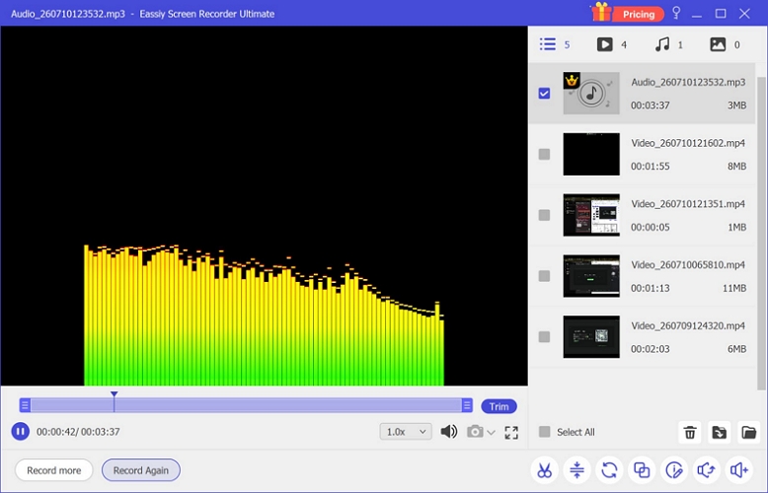This screenshot has height=493, width=768.
Task: Check Video_260710121351.mp4 checkbox
Action: pyautogui.click(x=544, y=215)
